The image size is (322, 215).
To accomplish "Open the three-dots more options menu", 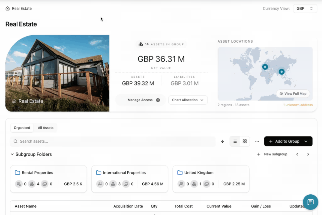I will [257, 141].
